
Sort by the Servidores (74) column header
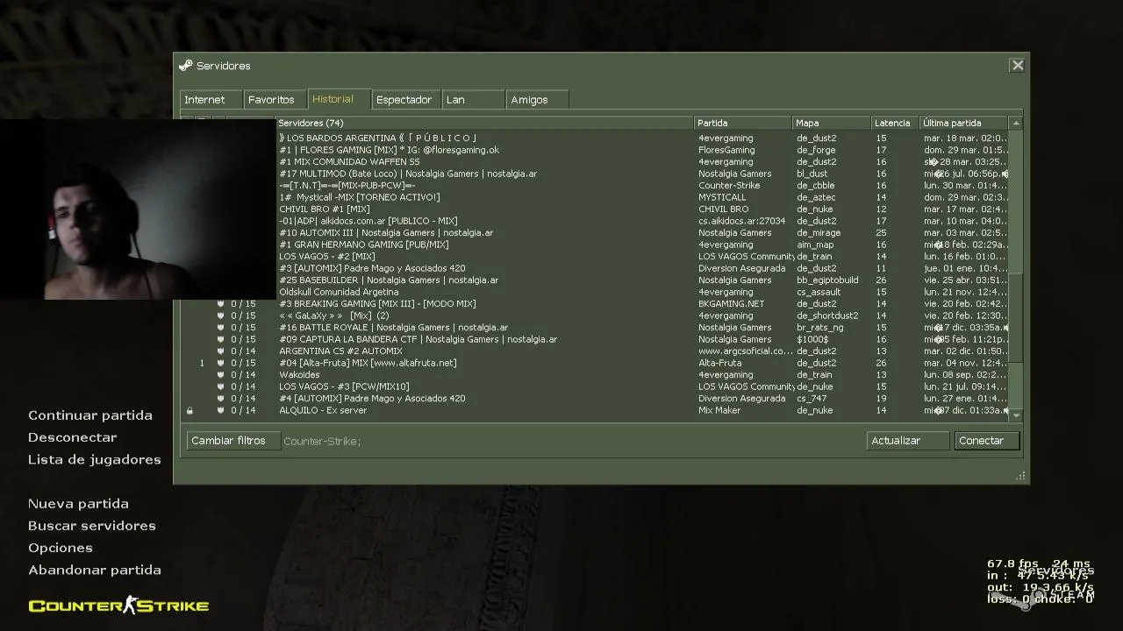485,124
